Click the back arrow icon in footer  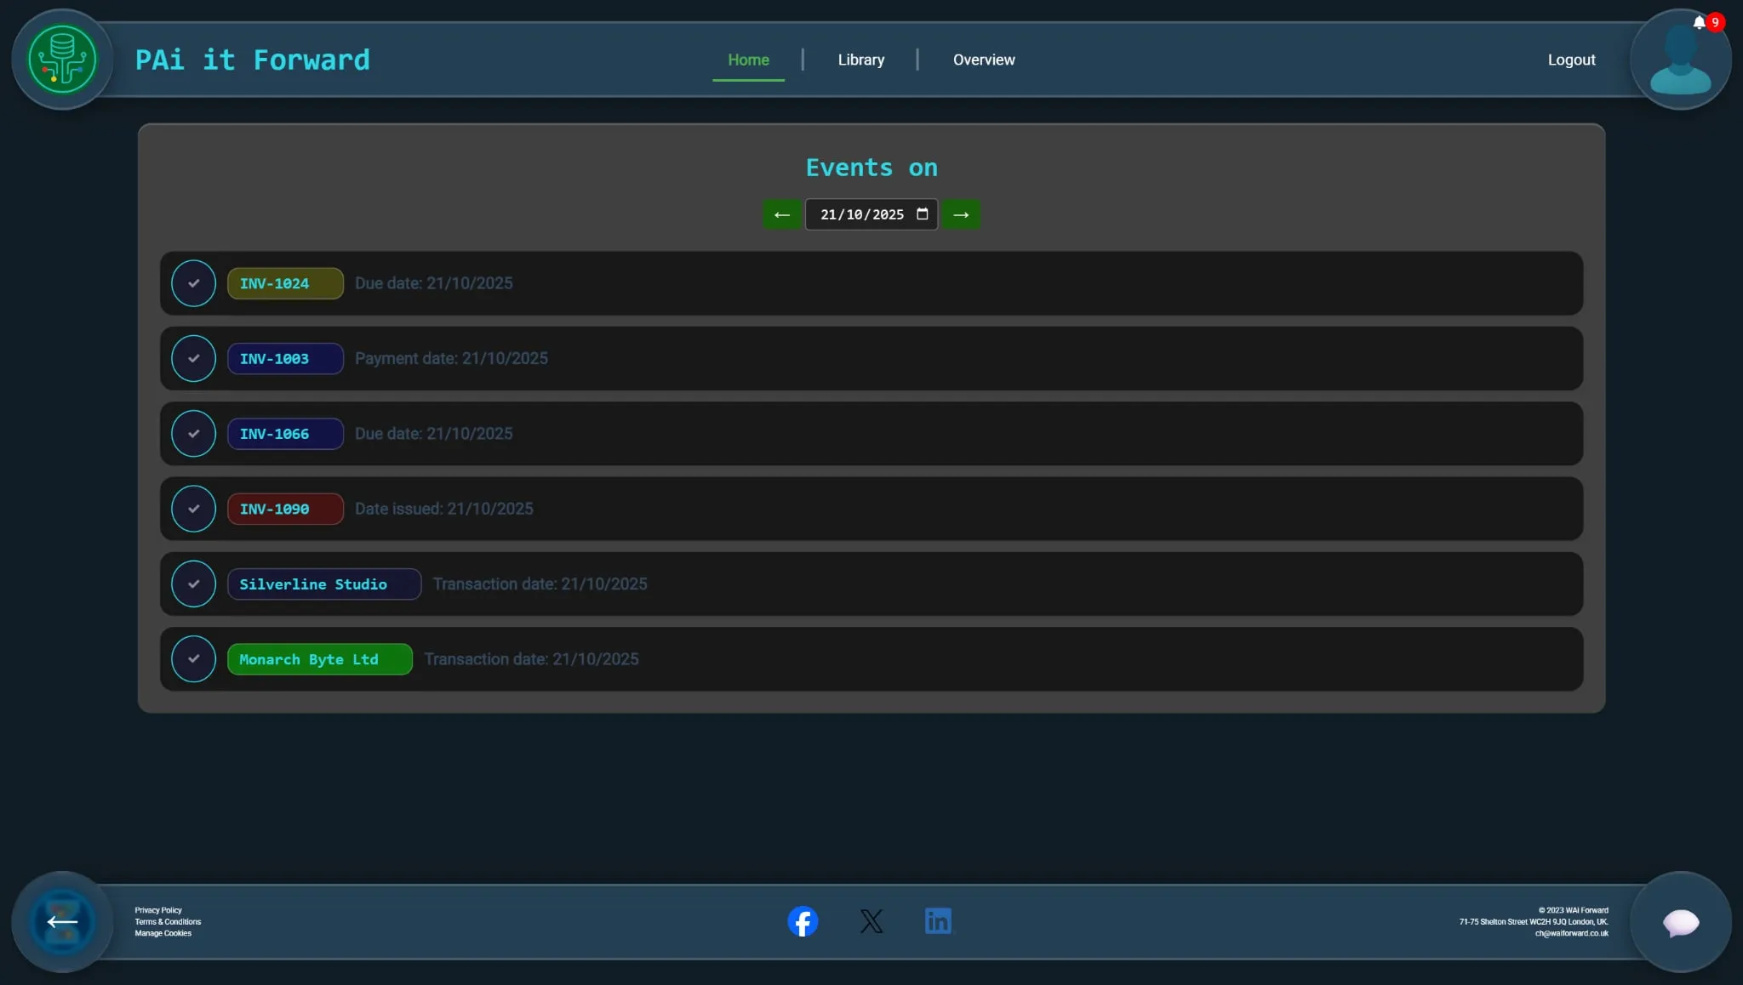(62, 922)
